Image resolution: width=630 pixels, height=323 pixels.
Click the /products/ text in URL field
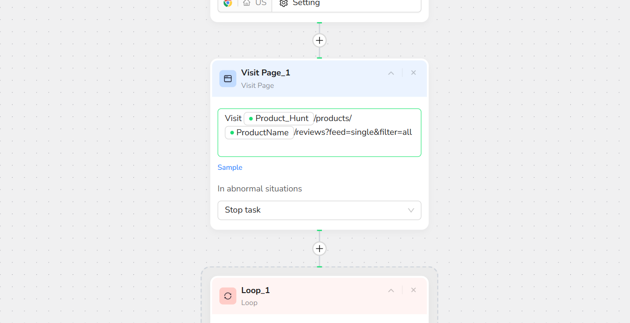tap(333, 119)
